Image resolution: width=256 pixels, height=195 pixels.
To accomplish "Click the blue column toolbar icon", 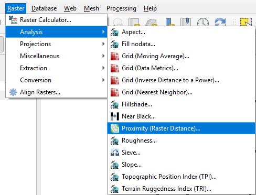I will click(169, 22).
